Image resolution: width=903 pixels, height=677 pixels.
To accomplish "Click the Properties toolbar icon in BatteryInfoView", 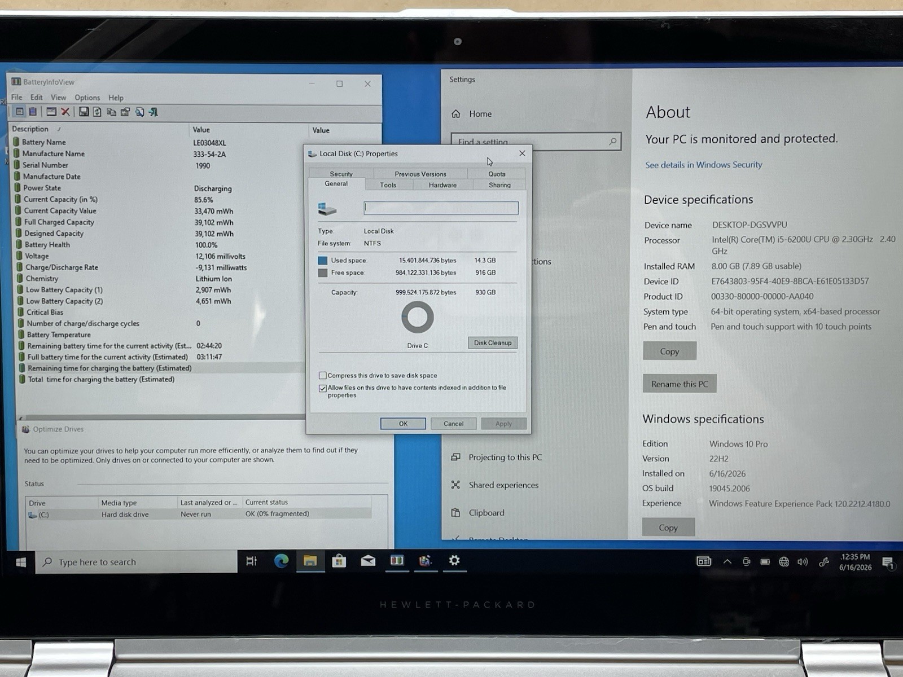I will (125, 112).
